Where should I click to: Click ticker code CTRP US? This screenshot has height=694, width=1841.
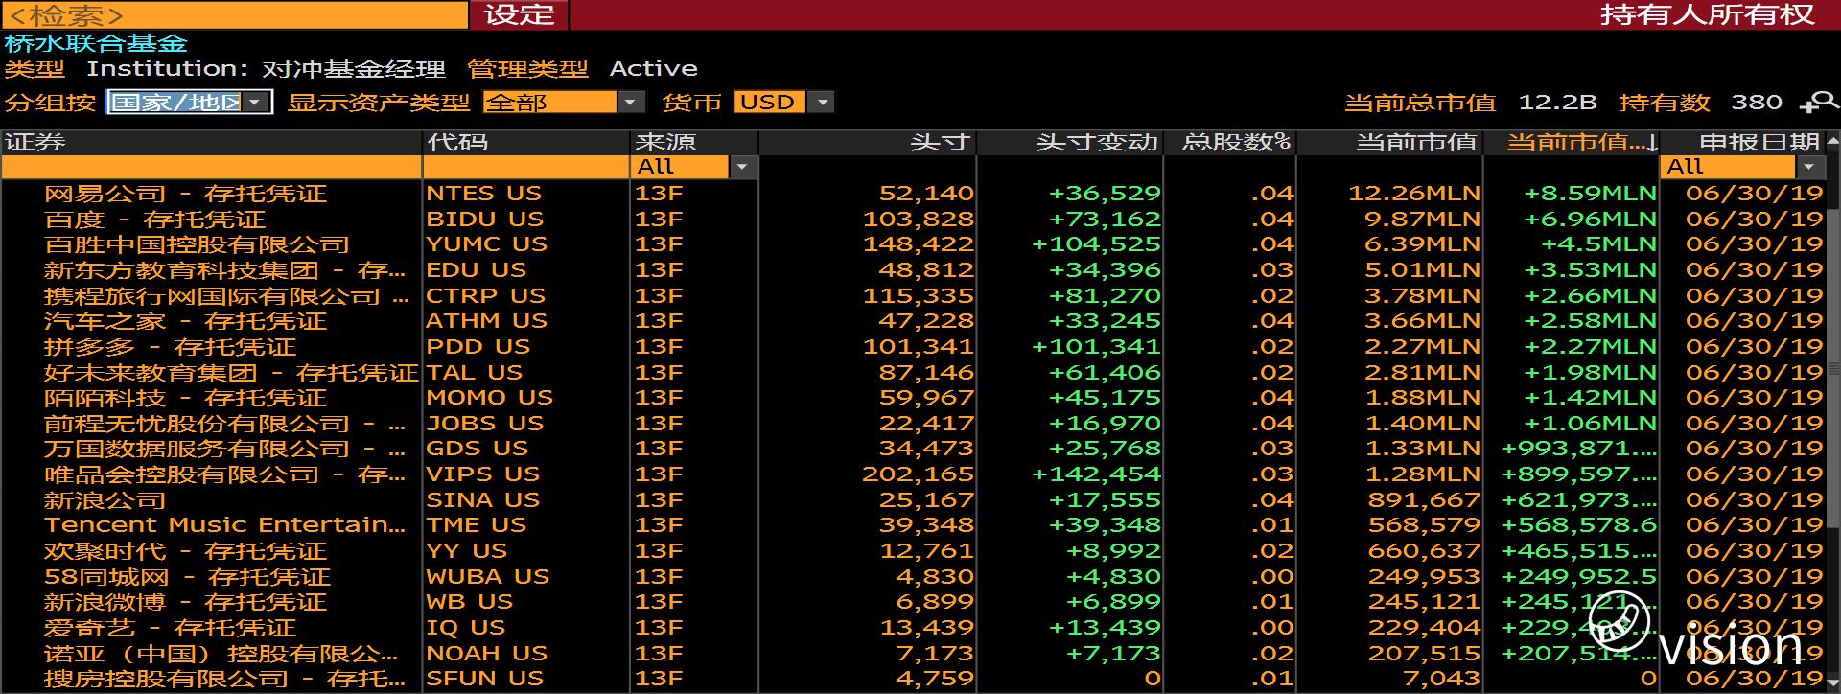486,296
